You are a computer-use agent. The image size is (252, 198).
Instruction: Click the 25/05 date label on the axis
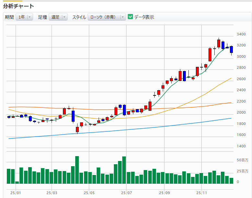[x=89, y=192]
